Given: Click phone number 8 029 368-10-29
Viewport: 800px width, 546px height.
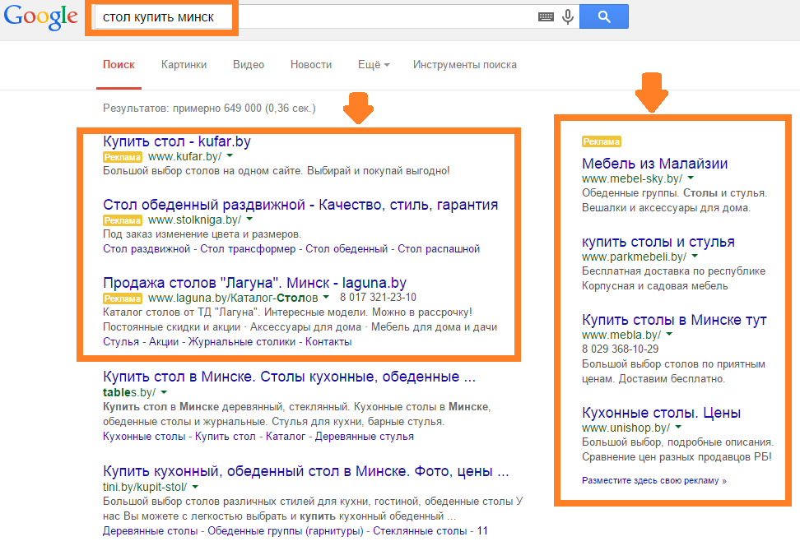Looking at the screenshot, I should pyautogui.click(x=620, y=349).
